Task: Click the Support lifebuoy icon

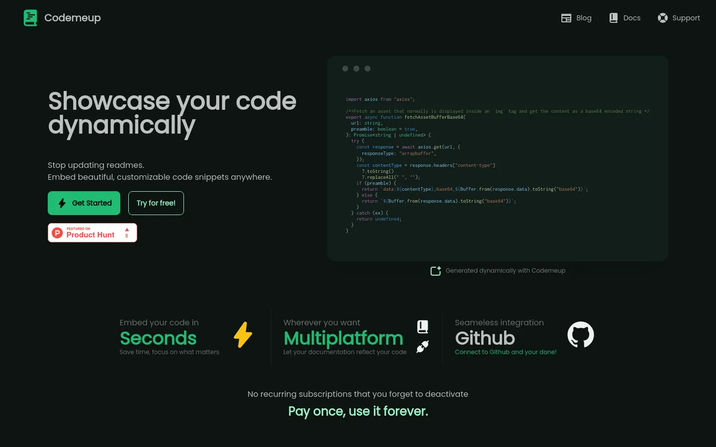Action: click(663, 18)
